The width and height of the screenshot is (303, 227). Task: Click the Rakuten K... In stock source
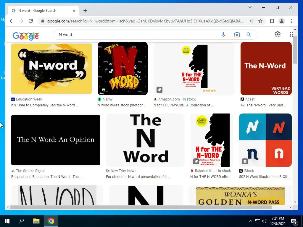(211, 171)
